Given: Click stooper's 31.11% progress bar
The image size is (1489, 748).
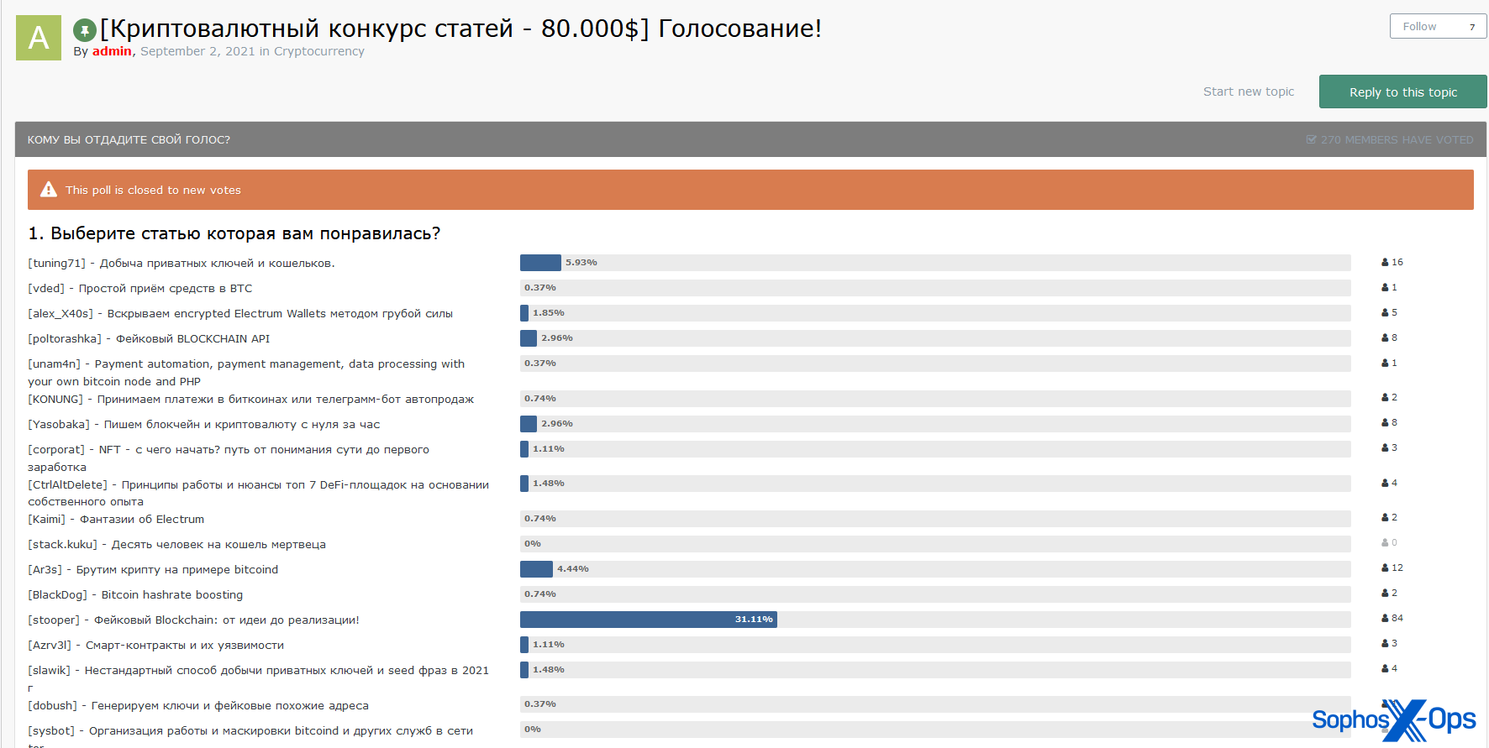Looking at the screenshot, I should (x=648, y=620).
